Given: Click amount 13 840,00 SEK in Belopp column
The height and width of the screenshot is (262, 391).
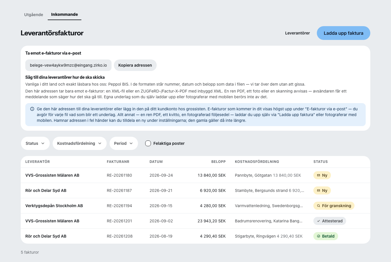Looking at the screenshot, I should click(212, 175).
